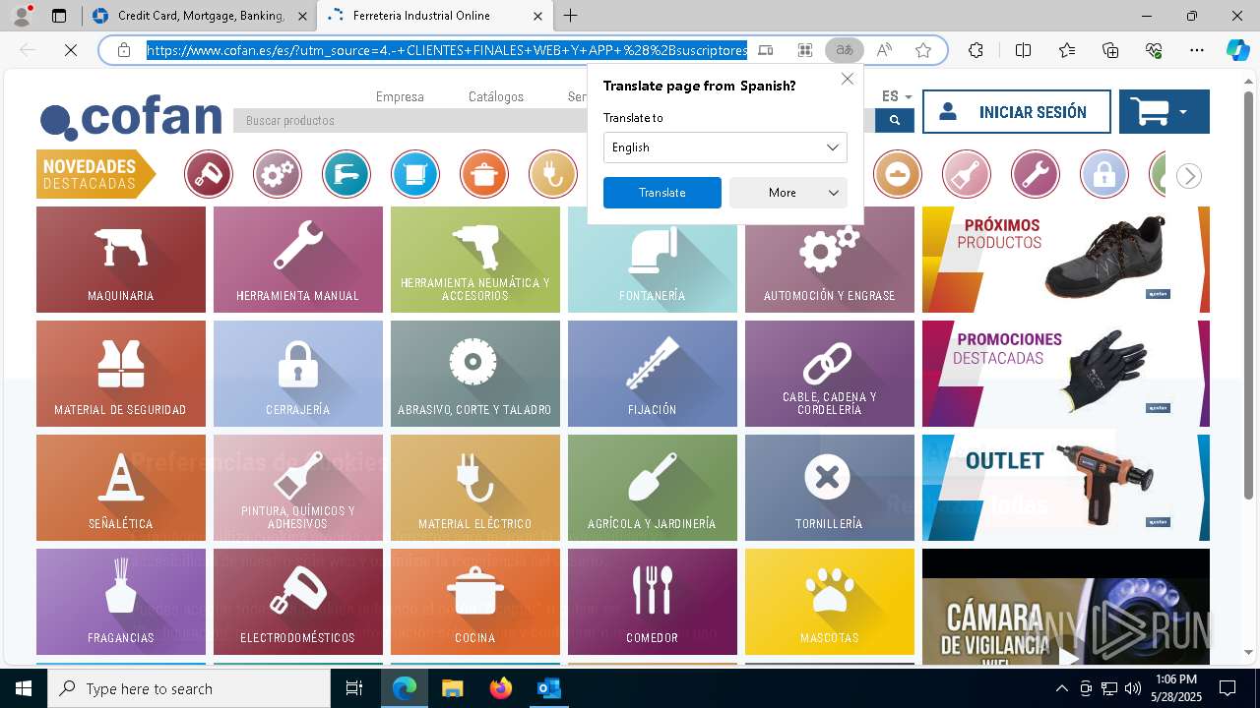
Task: Open the Catálogos menu item
Action: click(x=496, y=96)
